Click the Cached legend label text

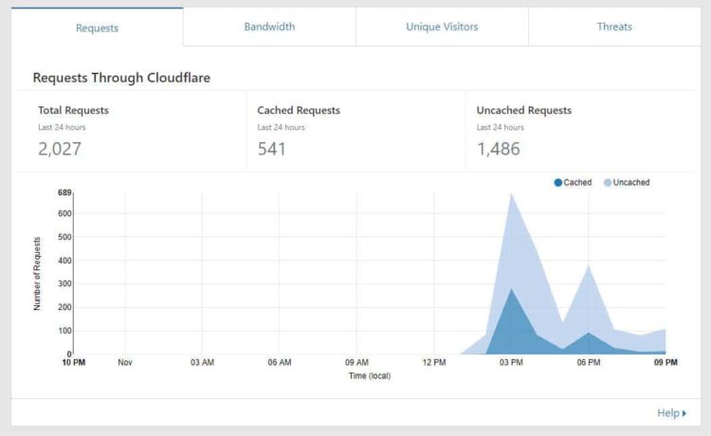point(577,183)
